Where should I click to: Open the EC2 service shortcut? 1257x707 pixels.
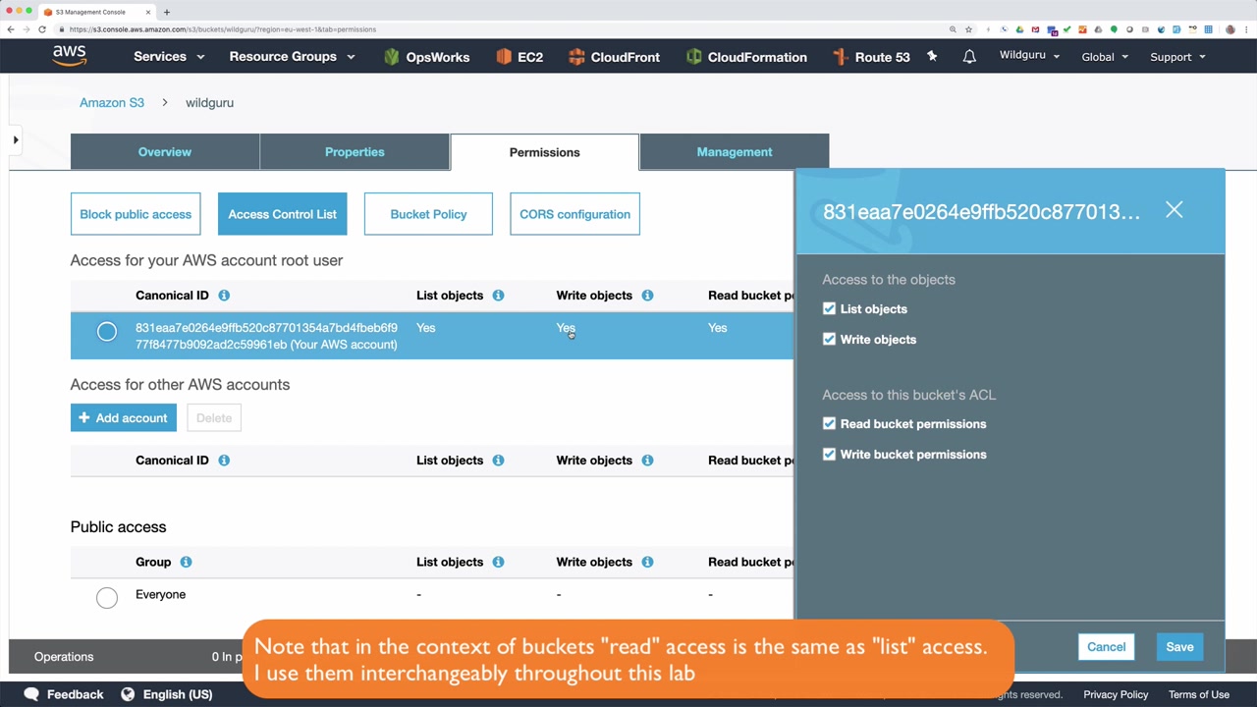(x=519, y=57)
